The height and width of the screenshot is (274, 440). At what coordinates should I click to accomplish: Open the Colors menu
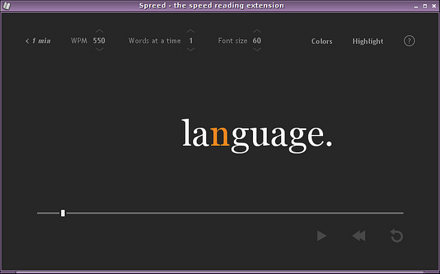click(x=322, y=41)
